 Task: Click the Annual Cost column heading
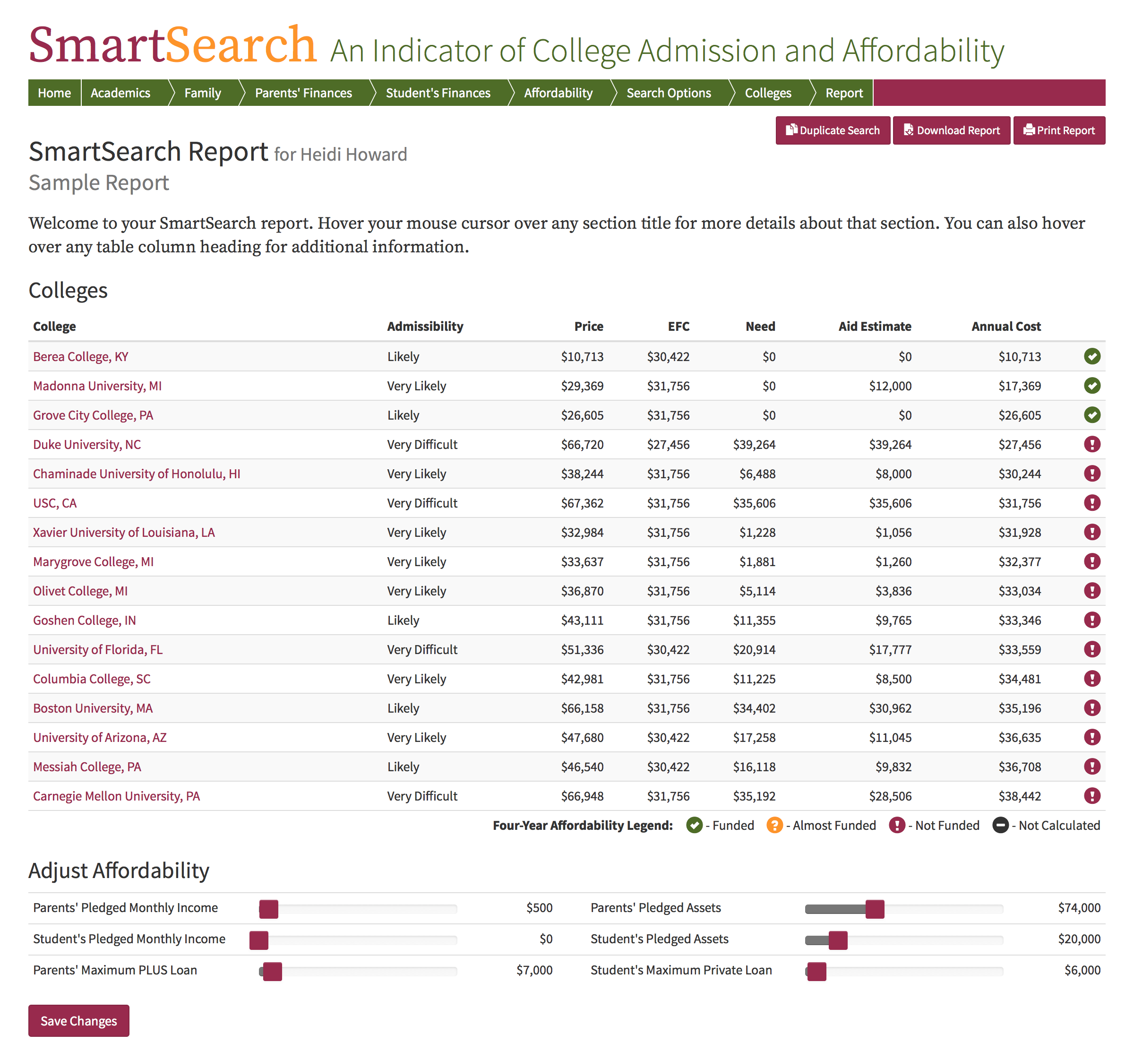pyautogui.click(x=1005, y=327)
